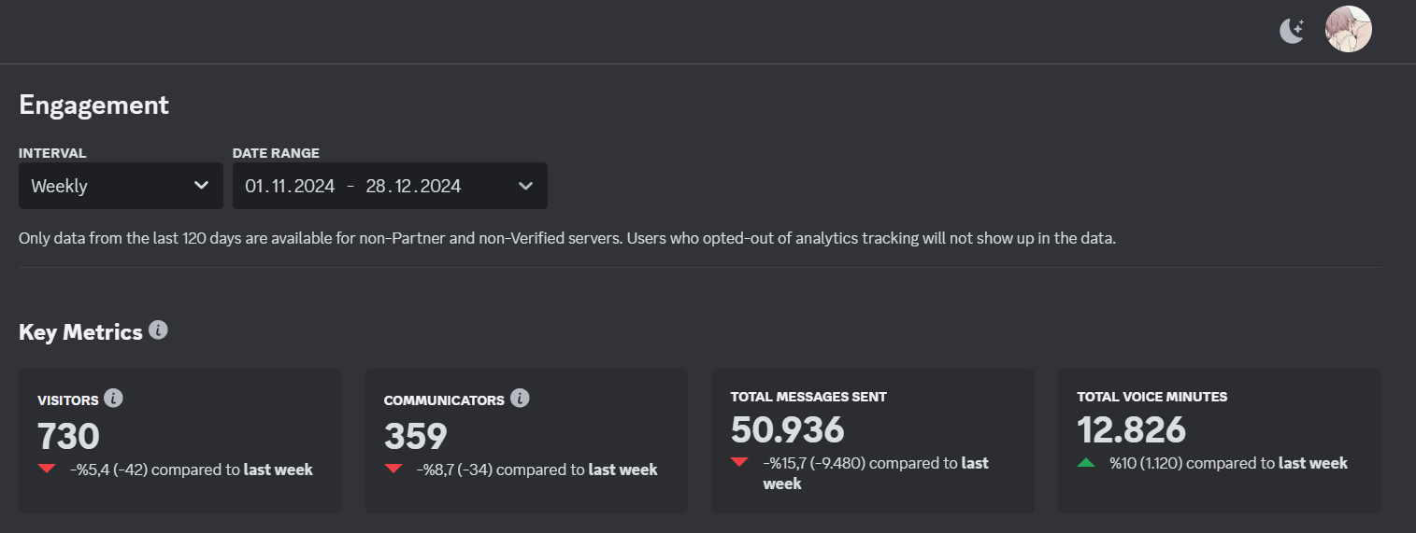1416x533 pixels.
Task: Select the Total Voice Minutes card
Action: pyautogui.click(x=1220, y=441)
